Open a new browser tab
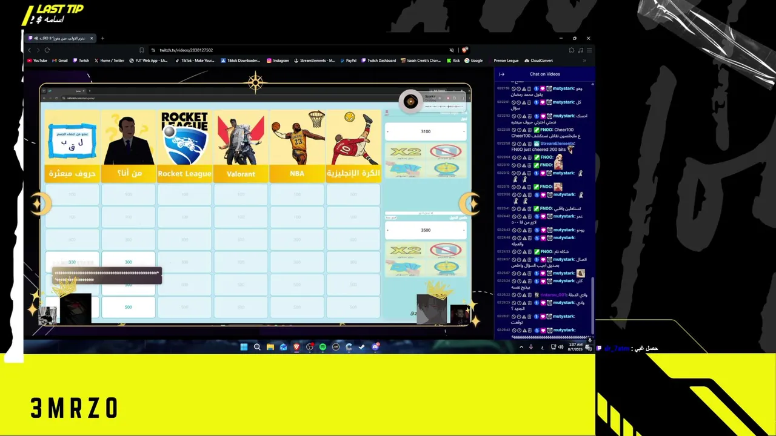 [102, 38]
